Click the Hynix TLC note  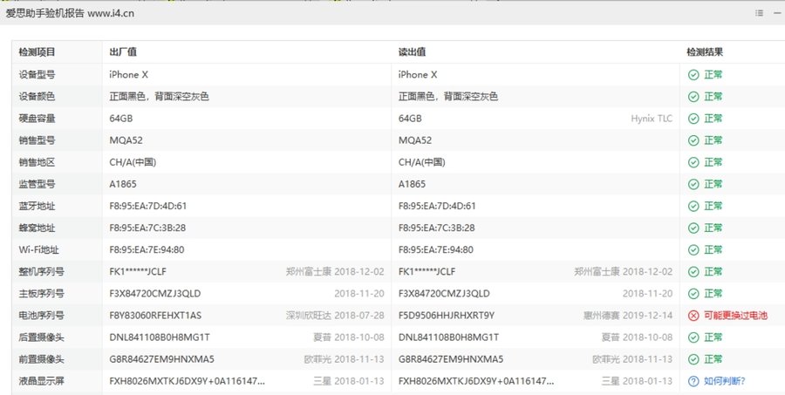[x=652, y=119]
